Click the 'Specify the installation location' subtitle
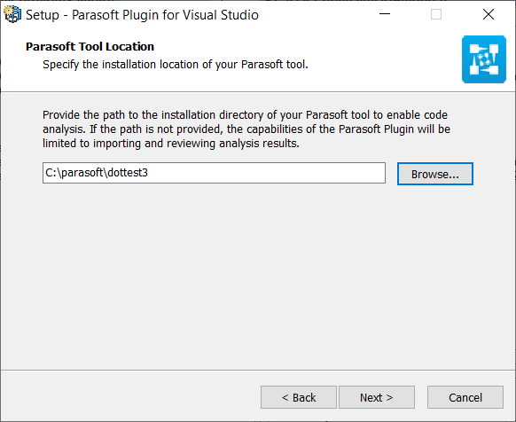516x422 pixels. coord(176,65)
